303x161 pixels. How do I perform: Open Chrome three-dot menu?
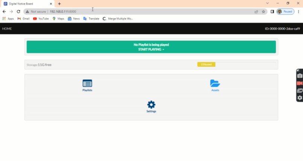[298, 12]
